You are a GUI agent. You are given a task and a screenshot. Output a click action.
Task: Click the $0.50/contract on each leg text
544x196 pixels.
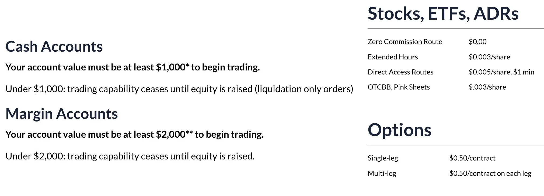[x=490, y=173]
